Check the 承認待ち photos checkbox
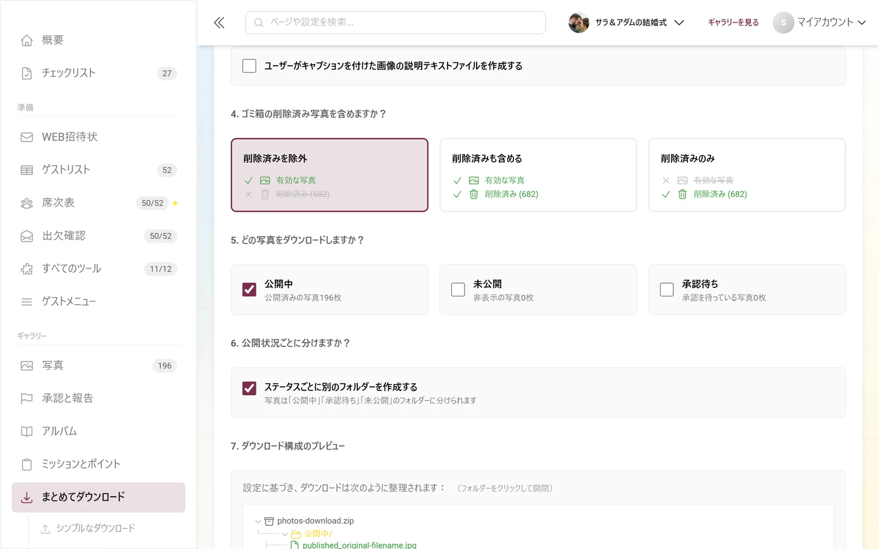 (667, 290)
